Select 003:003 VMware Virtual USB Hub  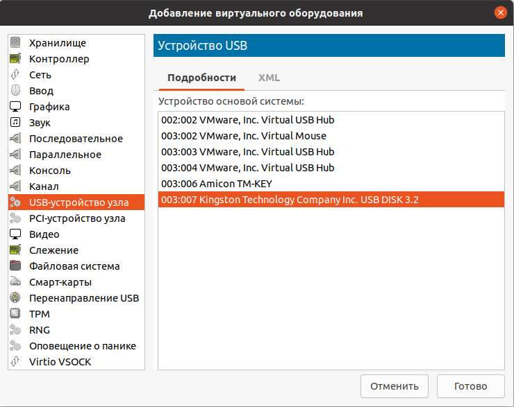[x=331, y=152]
